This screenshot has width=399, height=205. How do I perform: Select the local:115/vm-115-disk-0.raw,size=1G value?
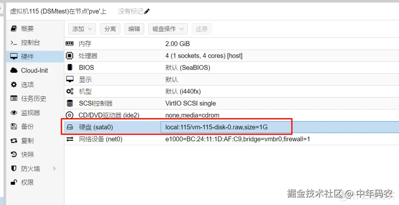216,127
